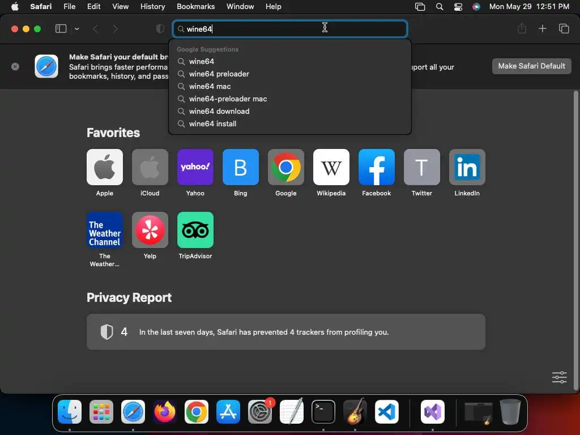The height and width of the screenshot is (435, 580).
Task: Open Chrome from the Dock
Action: [197, 411]
